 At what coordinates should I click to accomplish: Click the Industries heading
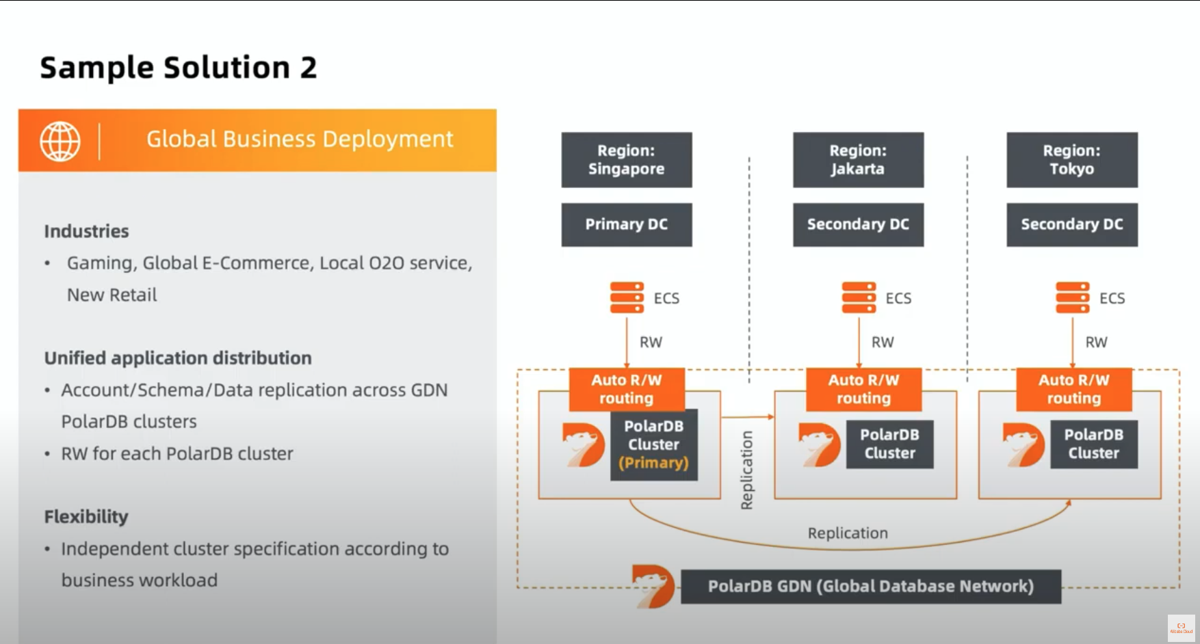(x=86, y=231)
